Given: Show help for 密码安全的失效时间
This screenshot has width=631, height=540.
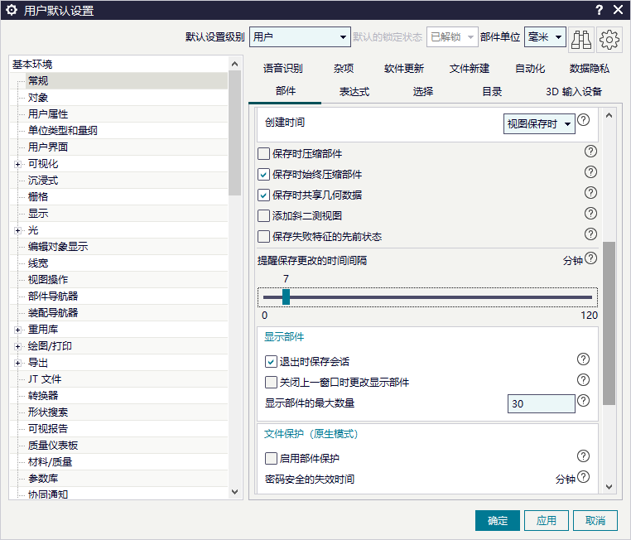Looking at the screenshot, I should (584, 476).
